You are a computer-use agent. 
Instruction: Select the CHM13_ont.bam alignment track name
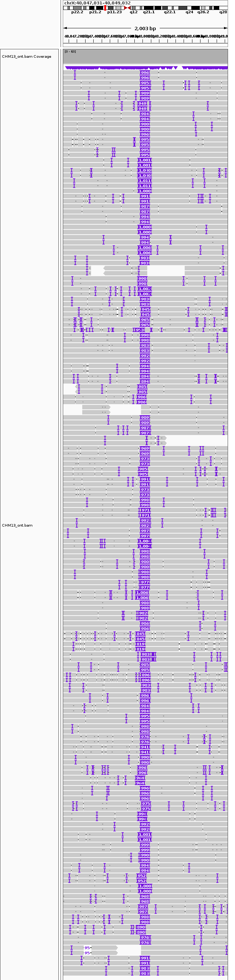point(17,525)
